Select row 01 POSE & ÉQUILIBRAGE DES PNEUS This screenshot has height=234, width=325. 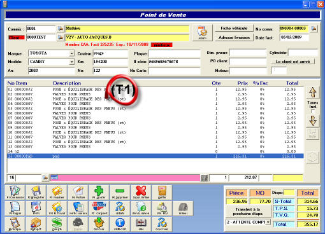[x=155, y=90]
